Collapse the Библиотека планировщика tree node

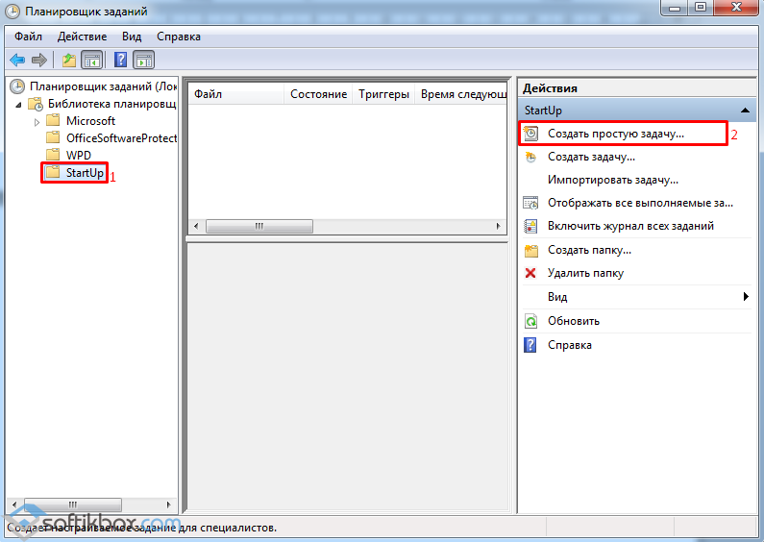[21, 104]
